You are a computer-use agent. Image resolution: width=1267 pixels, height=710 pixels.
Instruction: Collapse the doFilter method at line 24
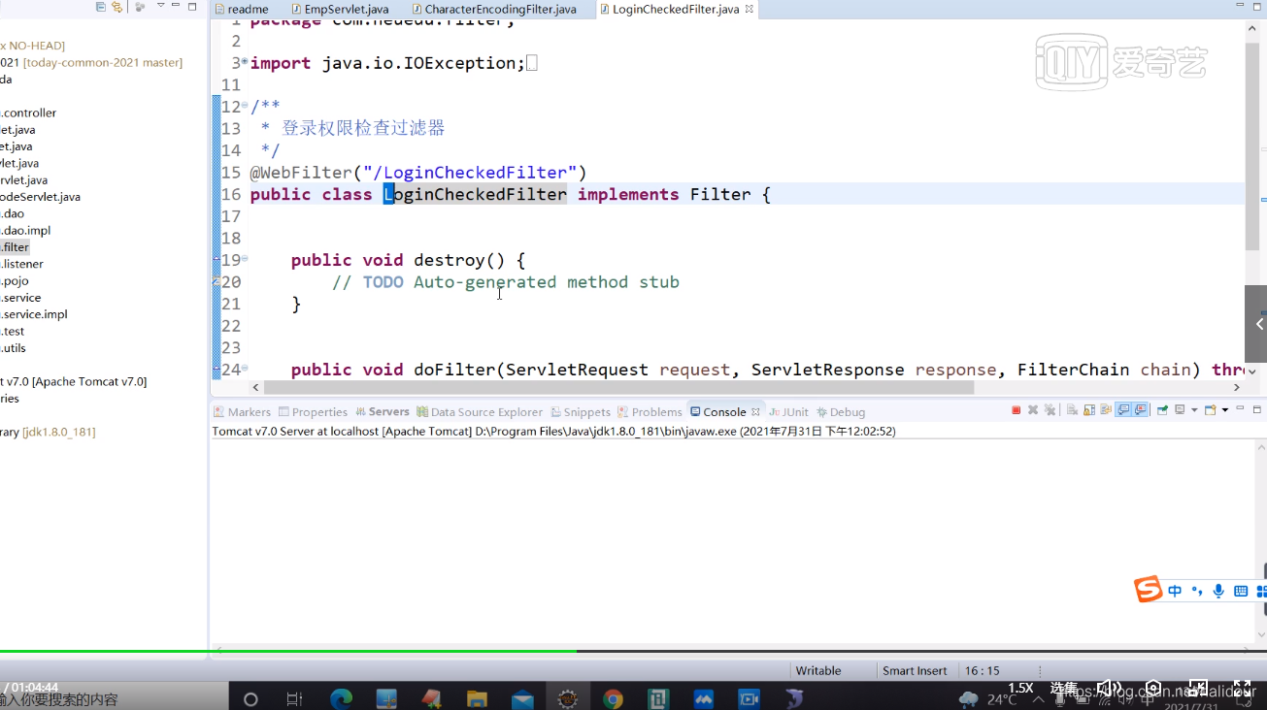point(245,368)
